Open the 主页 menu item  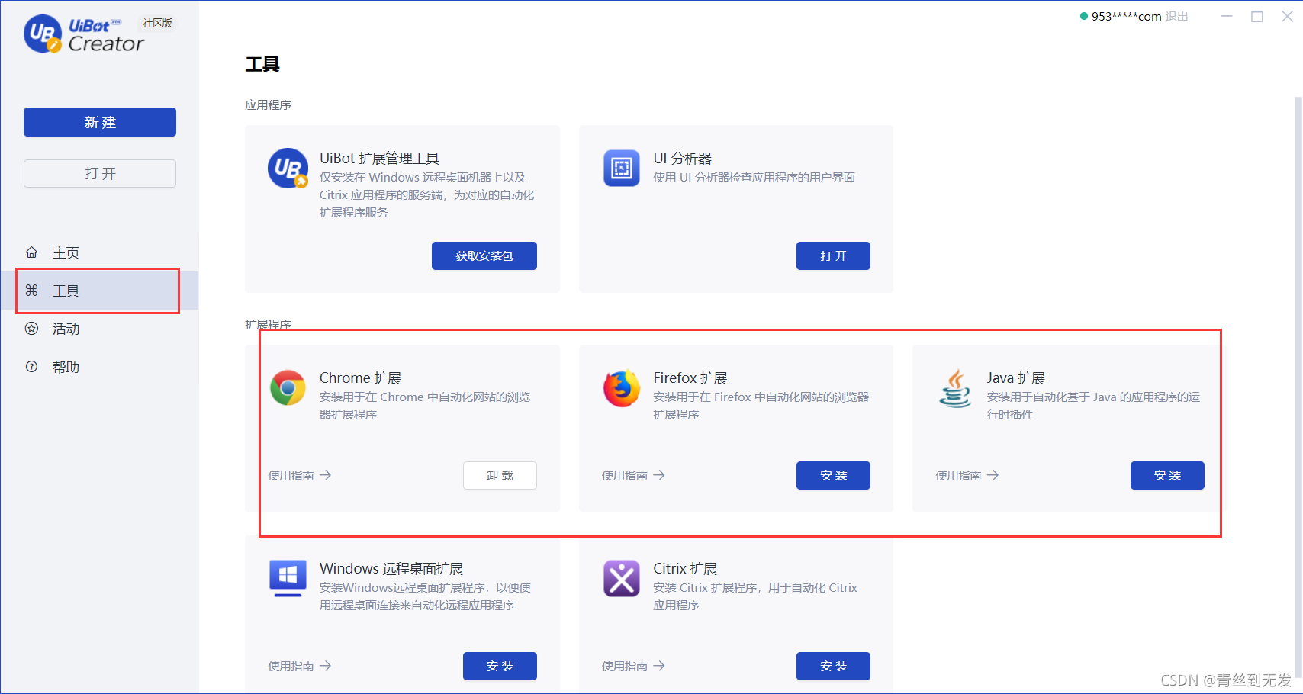(100, 252)
